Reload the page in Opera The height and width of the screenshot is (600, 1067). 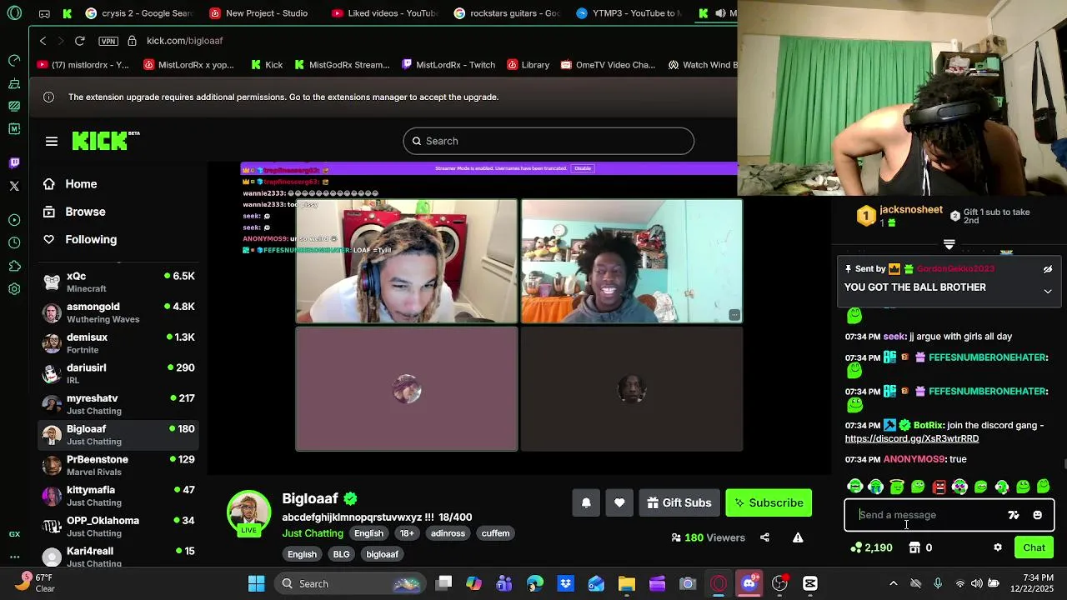pyautogui.click(x=79, y=41)
